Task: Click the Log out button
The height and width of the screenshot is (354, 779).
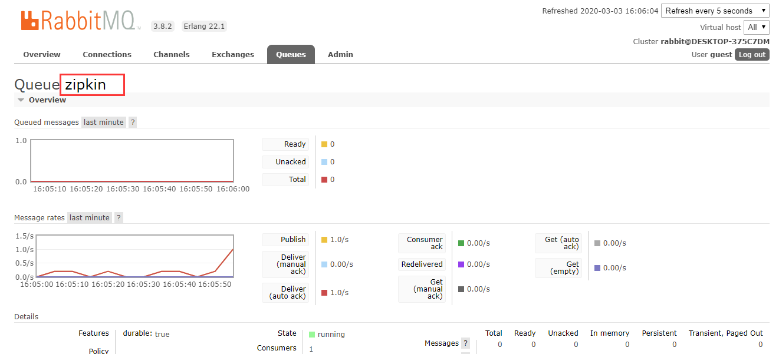Action: (752, 55)
